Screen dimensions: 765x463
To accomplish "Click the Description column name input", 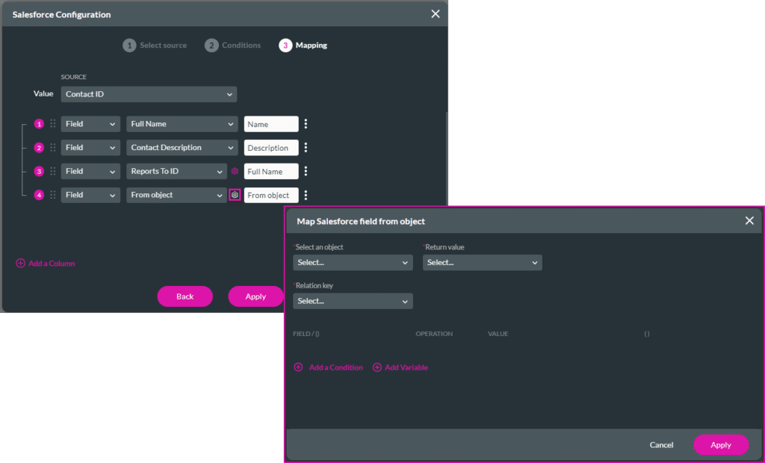I will (270, 148).
